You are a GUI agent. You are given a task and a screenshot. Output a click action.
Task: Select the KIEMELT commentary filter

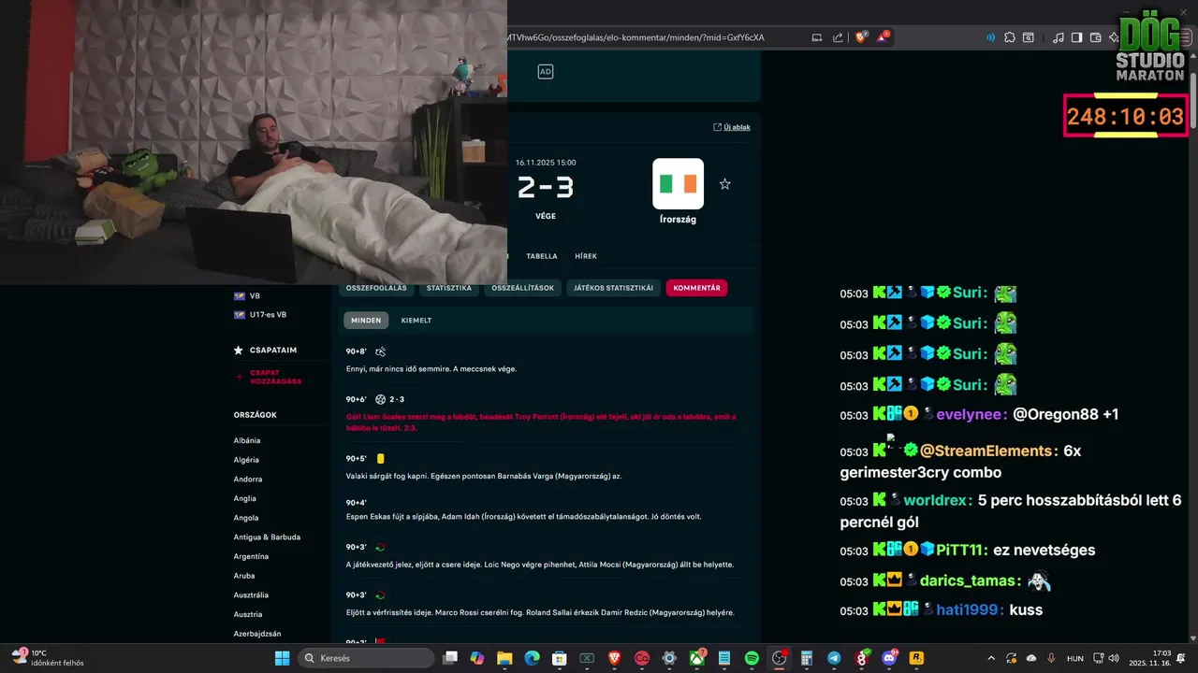tap(416, 320)
